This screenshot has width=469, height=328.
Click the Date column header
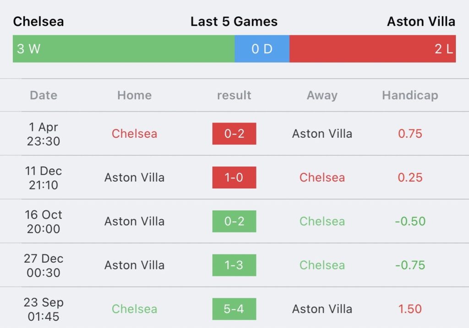click(x=44, y=95)
